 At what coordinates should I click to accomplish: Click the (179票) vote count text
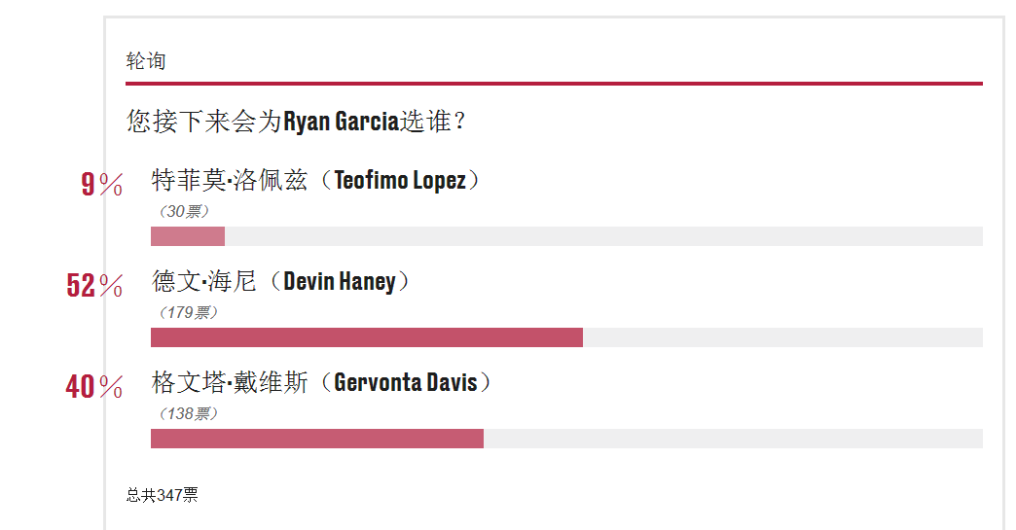188,312
